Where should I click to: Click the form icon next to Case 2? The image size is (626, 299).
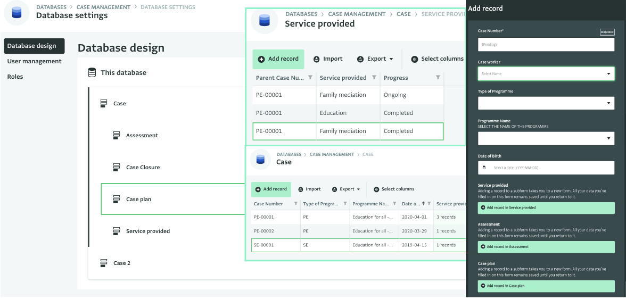tap(104, 263)
